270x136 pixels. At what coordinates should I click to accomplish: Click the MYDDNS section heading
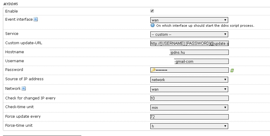(11, 3)
